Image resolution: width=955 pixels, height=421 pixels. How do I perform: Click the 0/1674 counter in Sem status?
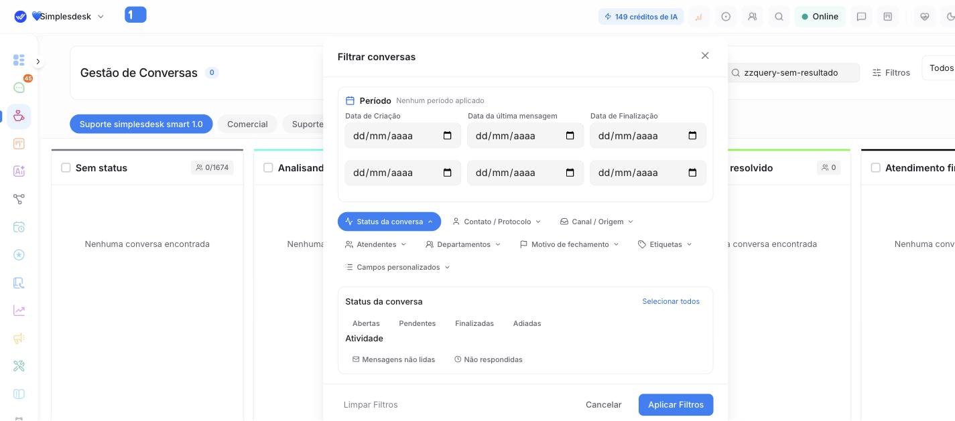coord(212,167)
